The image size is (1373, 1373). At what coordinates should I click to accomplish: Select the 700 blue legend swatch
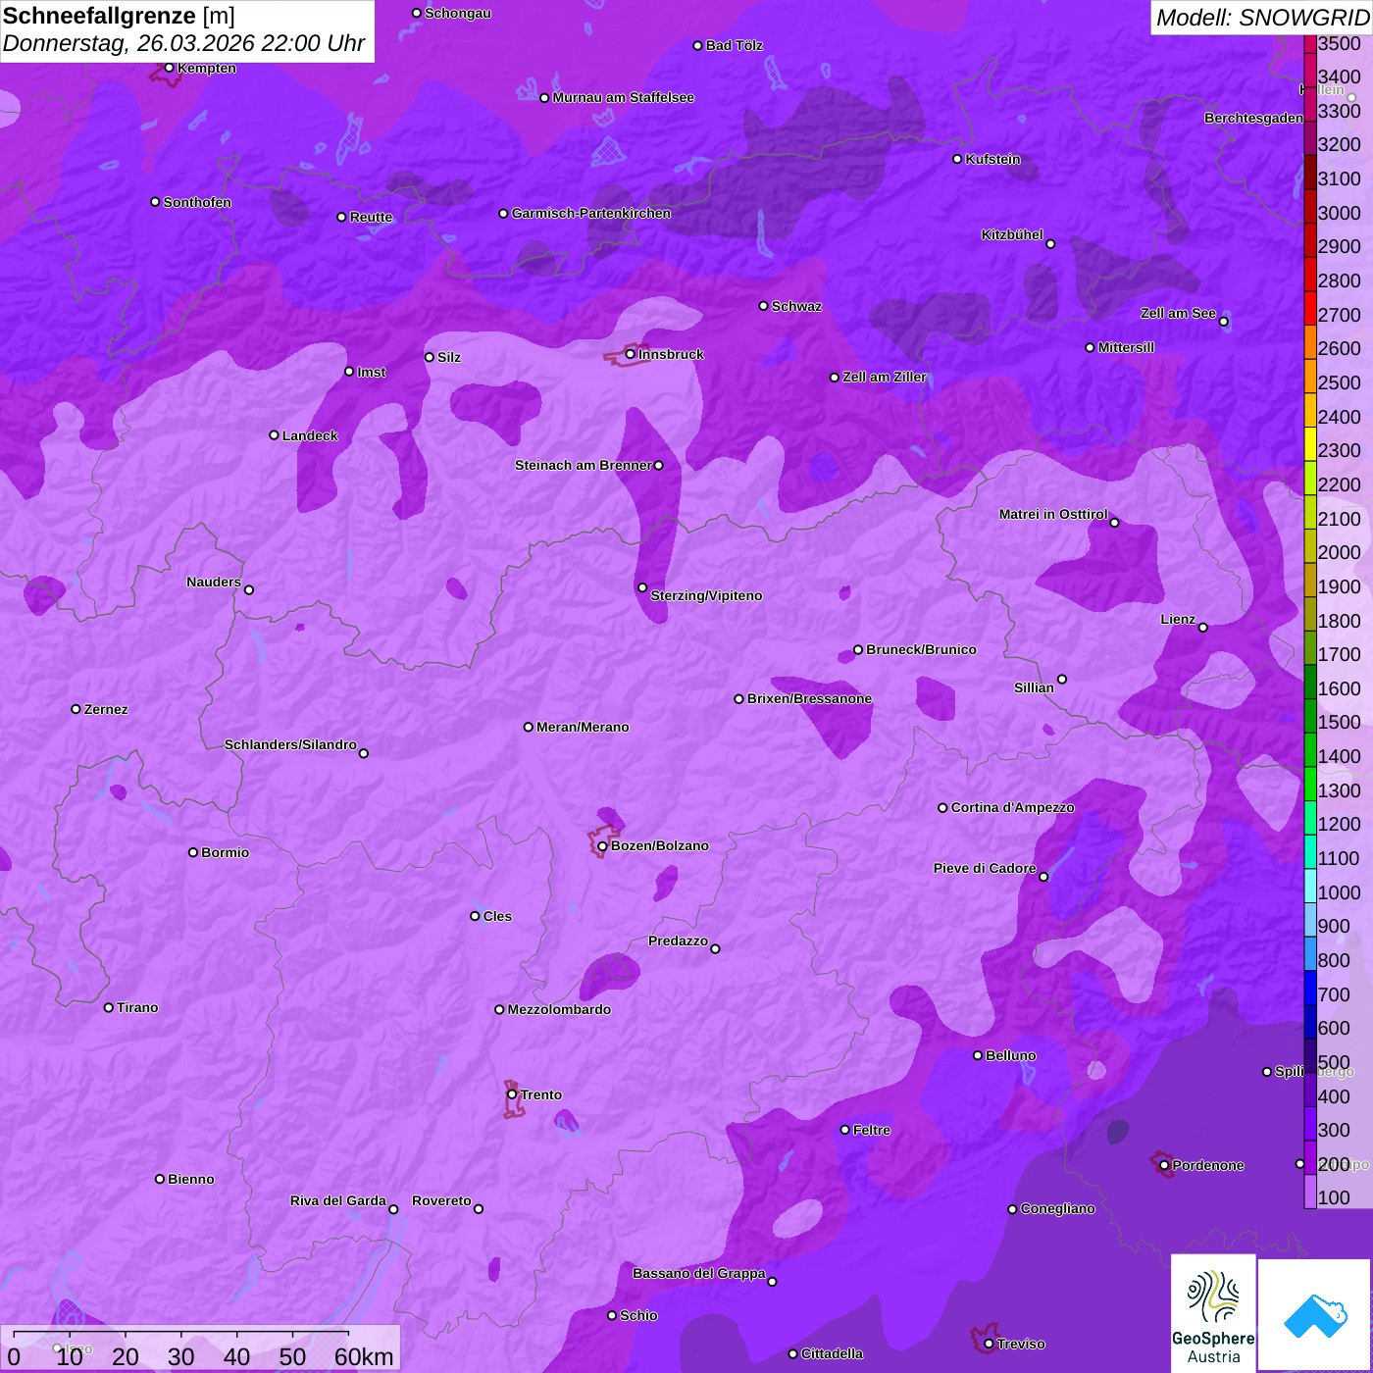1310,988
